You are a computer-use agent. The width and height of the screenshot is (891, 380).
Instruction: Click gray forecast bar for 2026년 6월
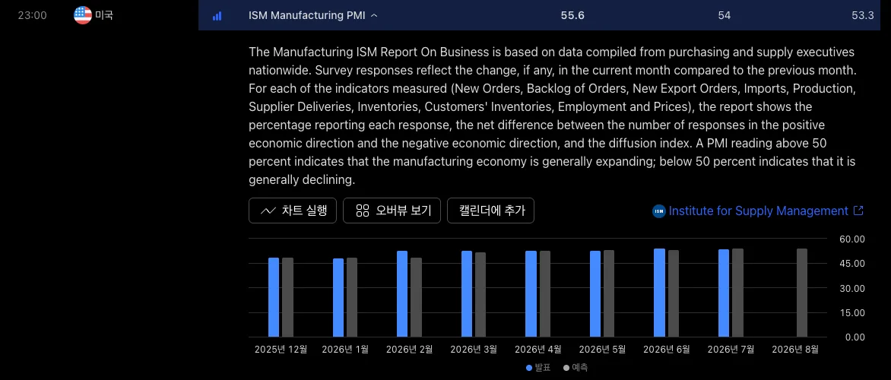point(674,293)
